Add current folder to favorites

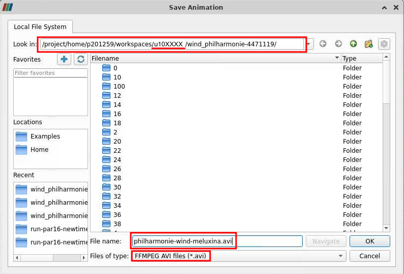coord(64,60)
